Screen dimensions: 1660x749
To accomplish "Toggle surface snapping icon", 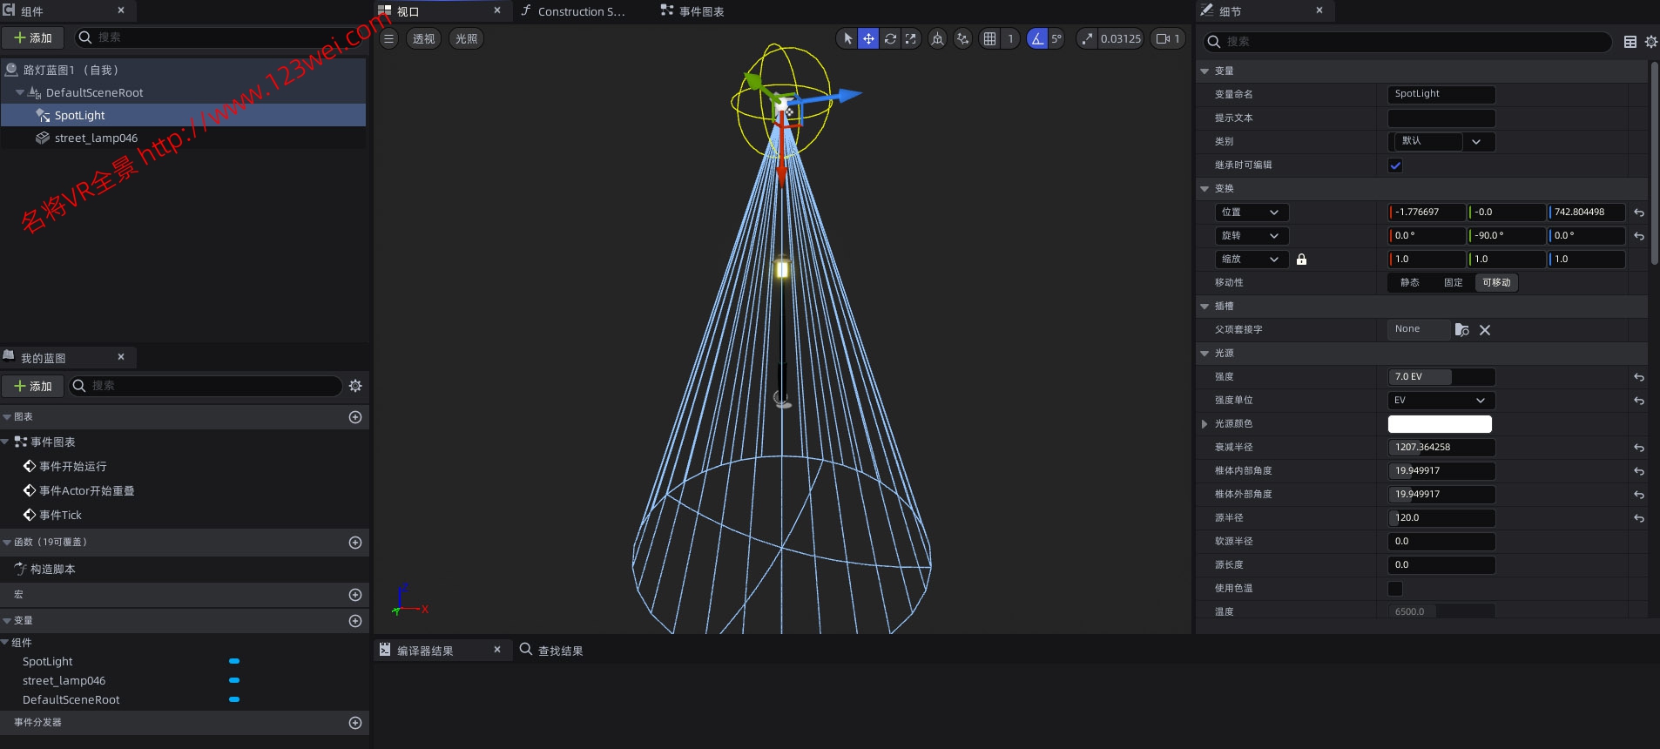I will click(962, 38).
